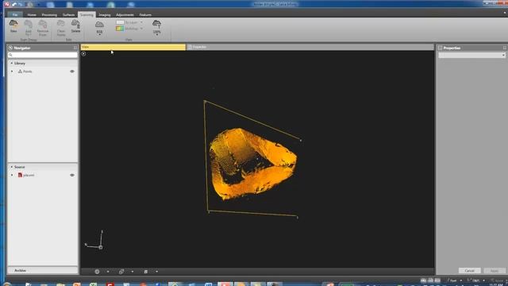Collapse the Library section

pos(12,64)
